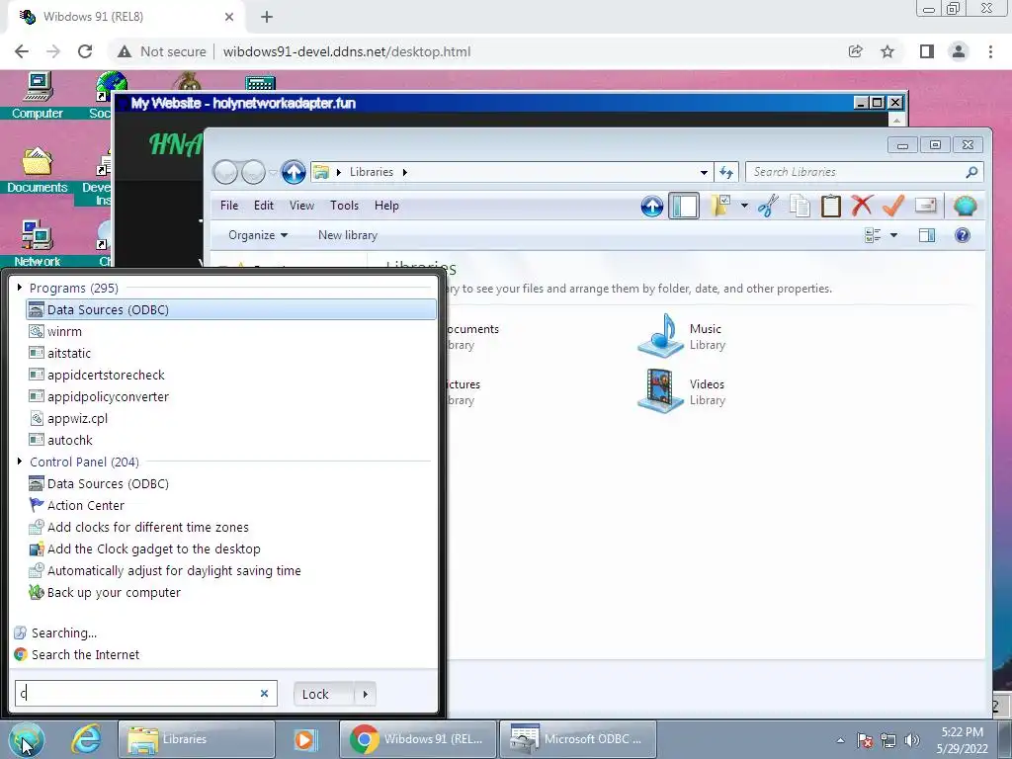Open the Tools menu
1012x759 pixels.
pos(344,206)
